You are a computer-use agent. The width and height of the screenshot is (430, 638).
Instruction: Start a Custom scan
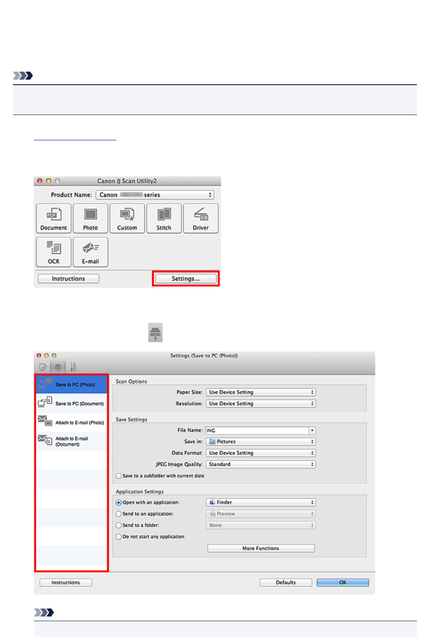[x=127, y=218]
